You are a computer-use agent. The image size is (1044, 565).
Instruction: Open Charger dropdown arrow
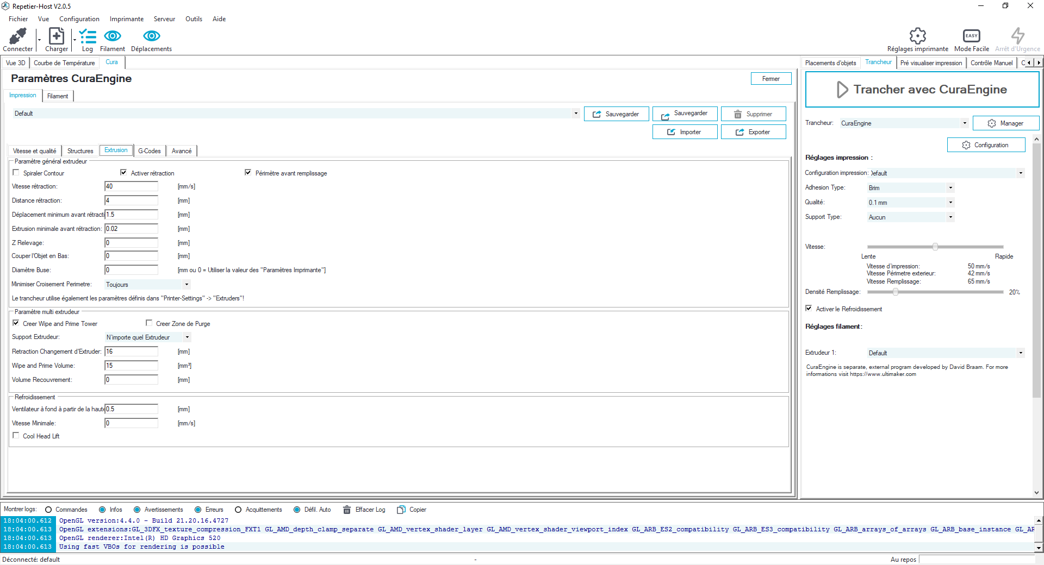(x=74, y=40)
